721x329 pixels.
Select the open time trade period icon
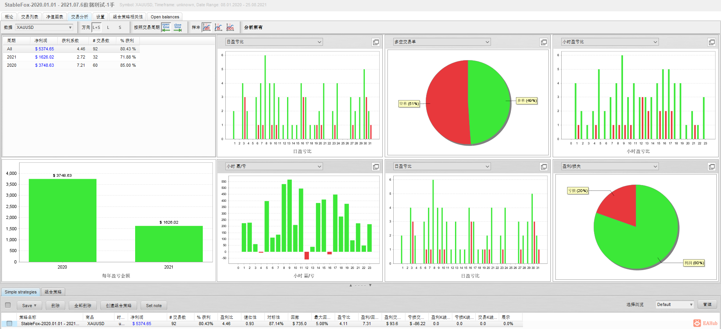166,27
